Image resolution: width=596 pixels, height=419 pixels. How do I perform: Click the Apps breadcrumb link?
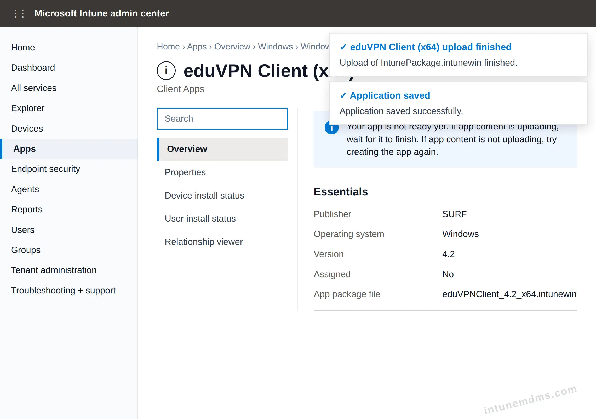[x=197, y=47]
